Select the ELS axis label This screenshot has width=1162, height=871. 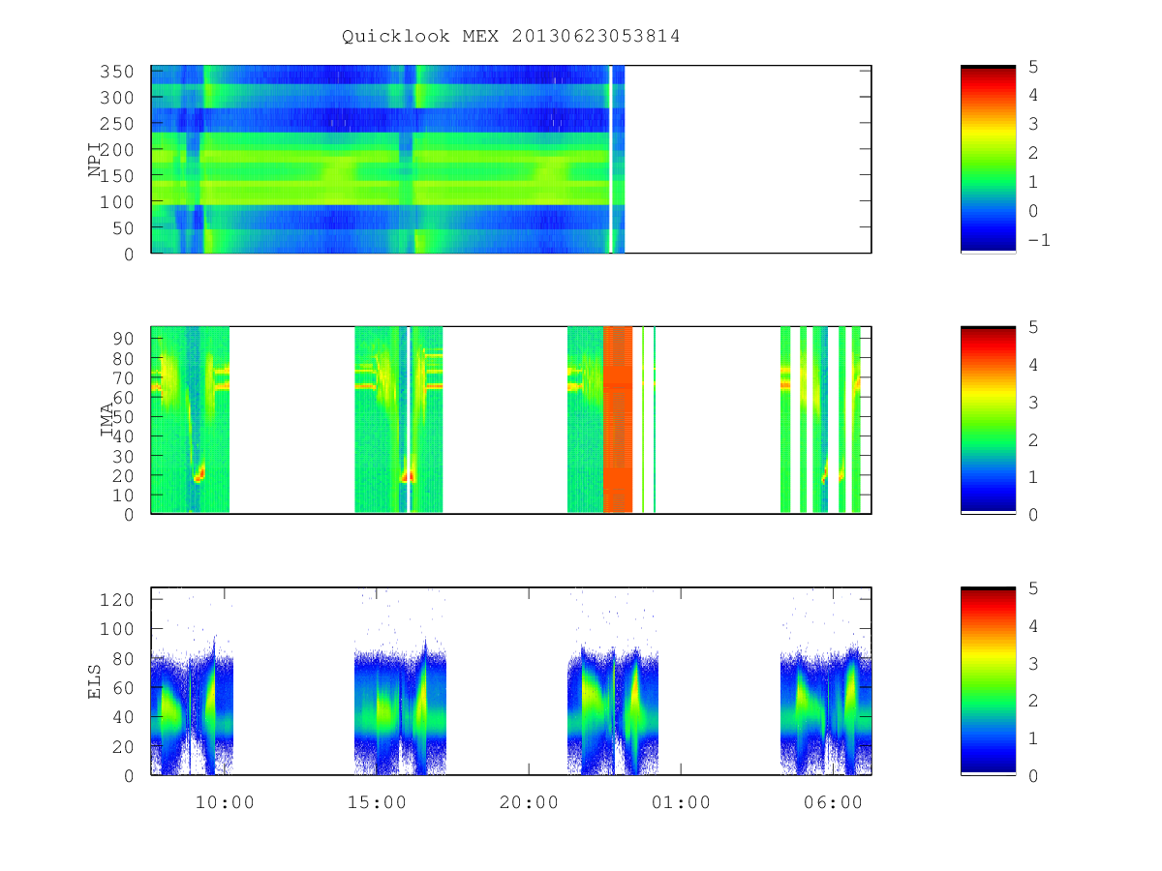click(x=95, y=681)
